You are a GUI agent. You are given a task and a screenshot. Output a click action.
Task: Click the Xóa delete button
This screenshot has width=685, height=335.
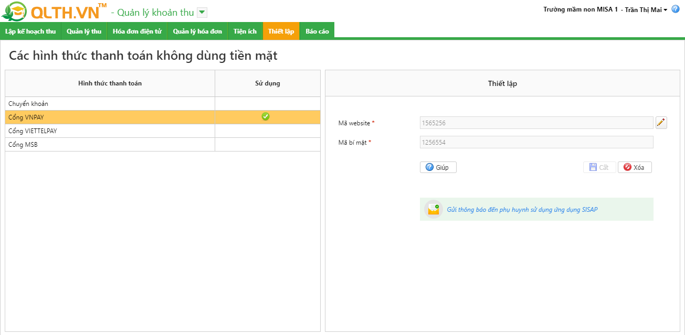point(635,167)
